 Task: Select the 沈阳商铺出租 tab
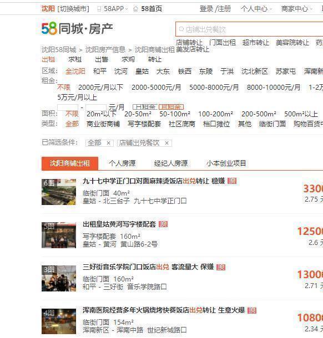(70, 163)
